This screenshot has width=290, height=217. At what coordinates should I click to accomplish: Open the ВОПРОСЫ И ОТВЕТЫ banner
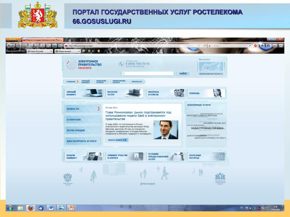[x=165, y=93]
